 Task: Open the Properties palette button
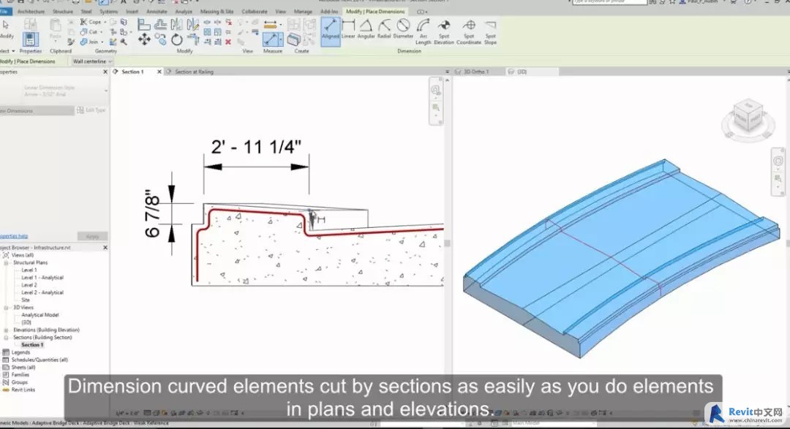coord(30,39)
